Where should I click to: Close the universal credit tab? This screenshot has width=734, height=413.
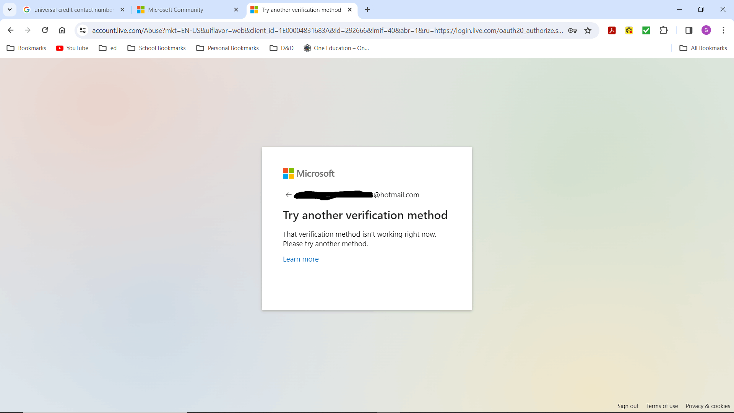point(122,10)
